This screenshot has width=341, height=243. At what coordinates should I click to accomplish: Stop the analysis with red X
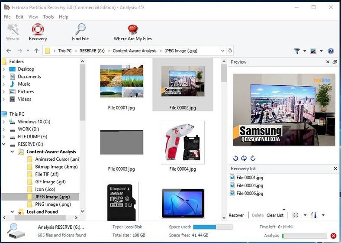(x=333, y=236)
